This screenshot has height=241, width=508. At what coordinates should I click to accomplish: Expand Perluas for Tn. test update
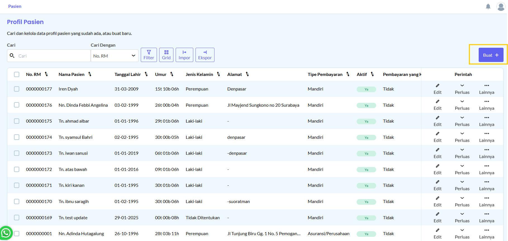coord(462,218)
